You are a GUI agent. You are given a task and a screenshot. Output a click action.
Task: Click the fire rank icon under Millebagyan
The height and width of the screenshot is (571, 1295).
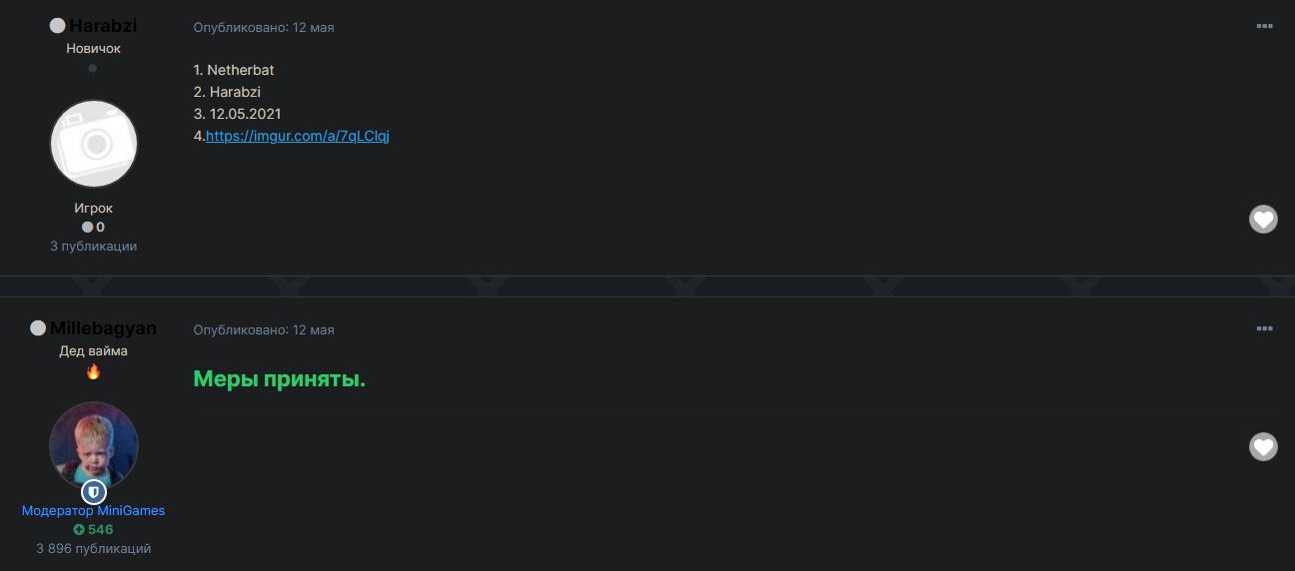tap(93, 371)
